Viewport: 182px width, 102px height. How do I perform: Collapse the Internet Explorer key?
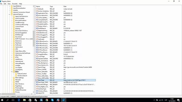click(x=9, y=14)
